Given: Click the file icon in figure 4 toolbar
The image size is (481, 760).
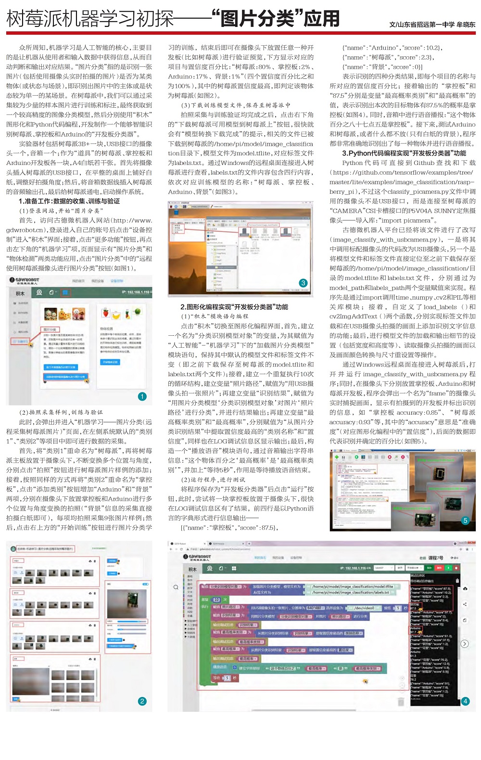Looking at the screenshot, I should [220, 568].
